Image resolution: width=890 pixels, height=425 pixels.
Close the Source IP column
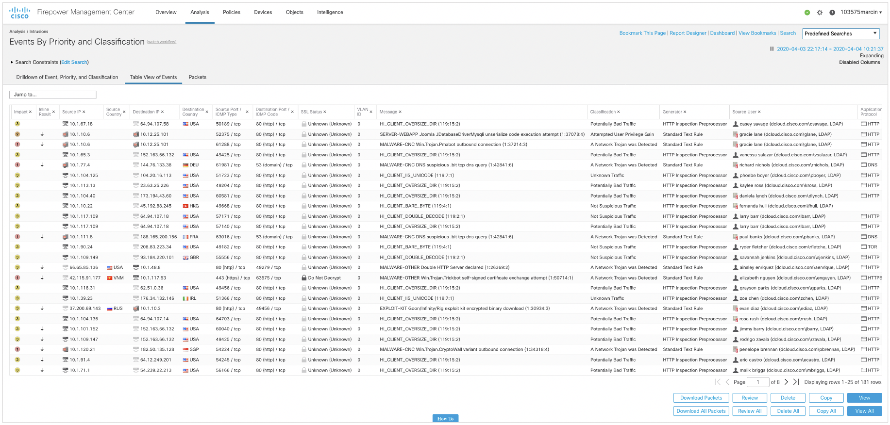click(84, 112)
